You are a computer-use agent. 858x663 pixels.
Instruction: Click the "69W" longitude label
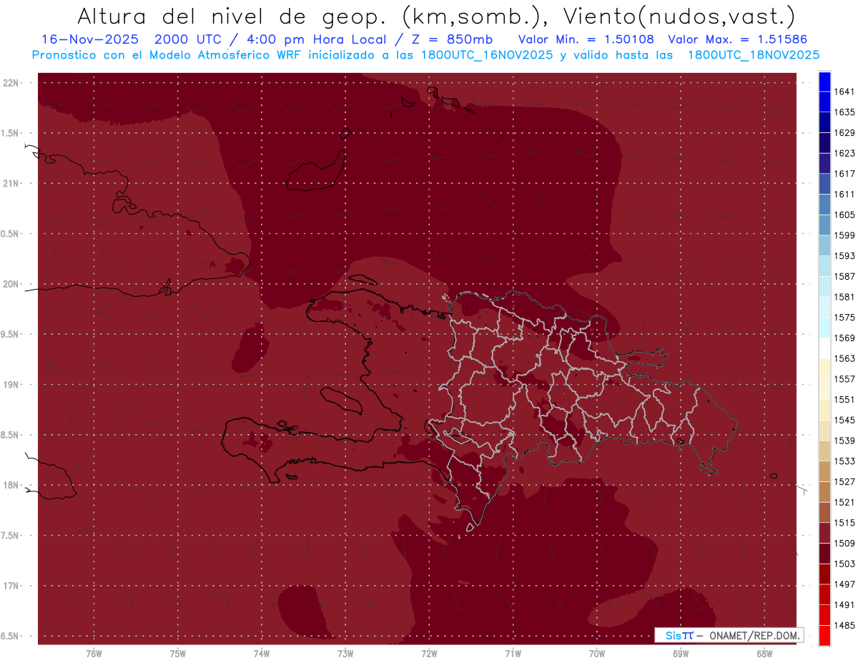[x=681, y=653]
